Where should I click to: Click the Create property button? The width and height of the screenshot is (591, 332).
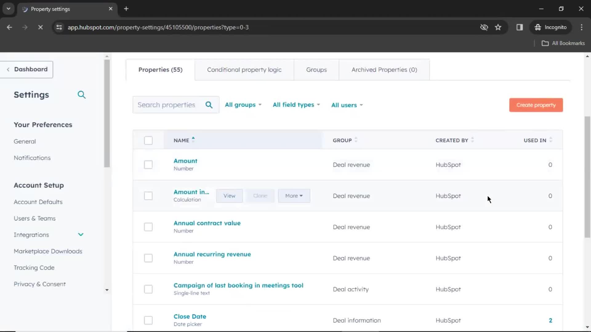point(536,105)
